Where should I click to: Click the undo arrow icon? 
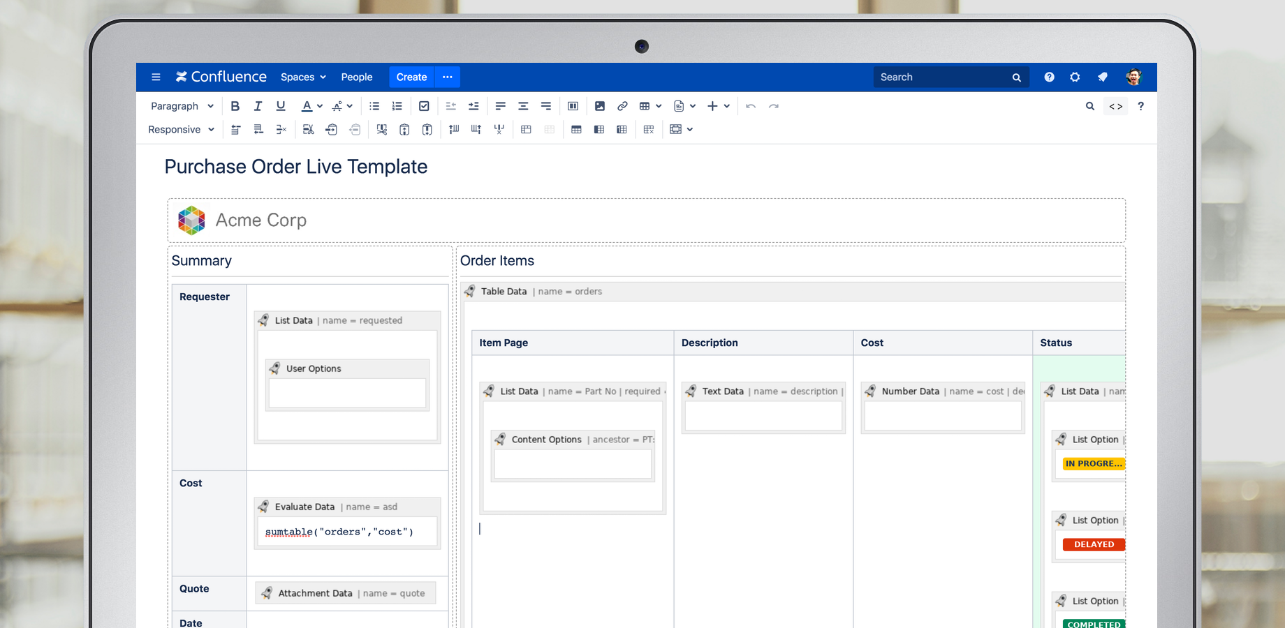[x=750, y=105]
